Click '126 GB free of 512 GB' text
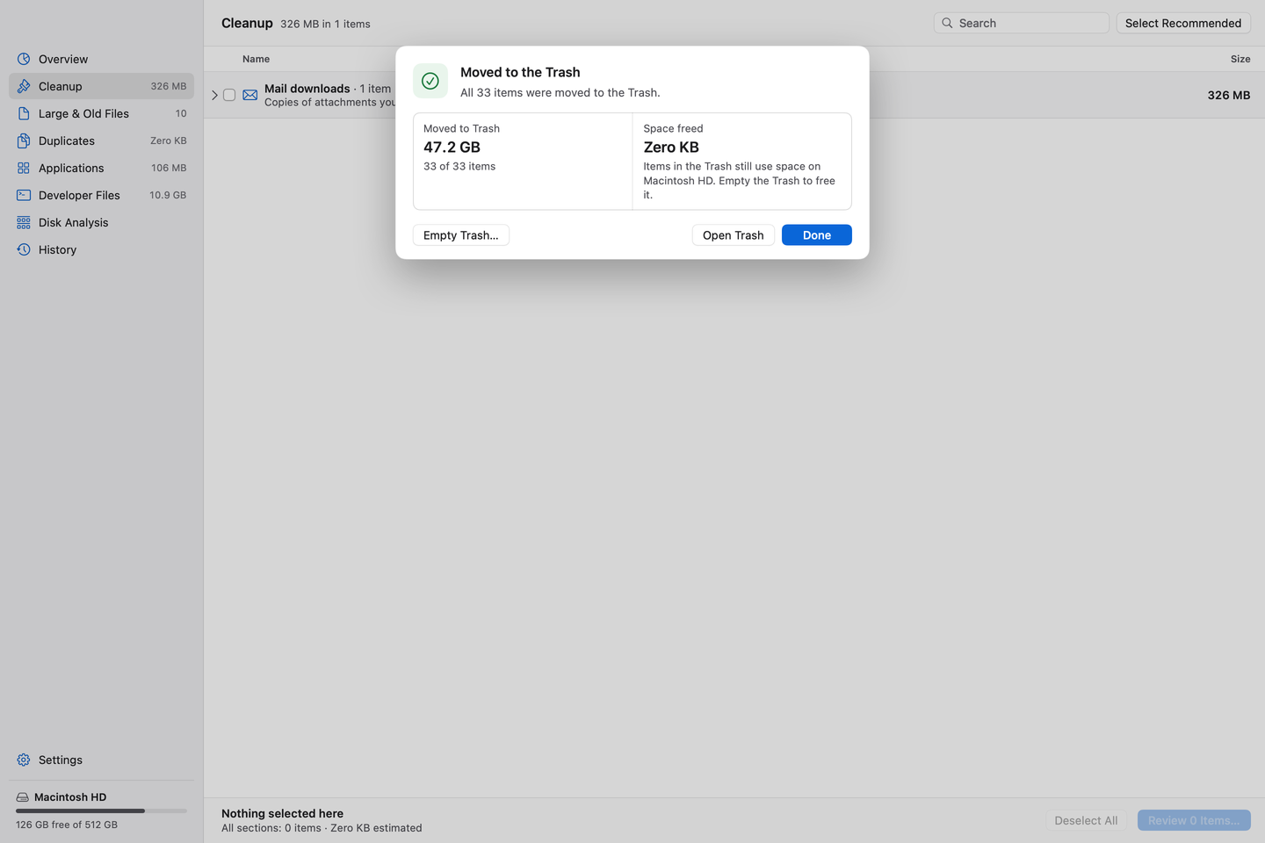The image size is (1265, 843). coord(67,825)
